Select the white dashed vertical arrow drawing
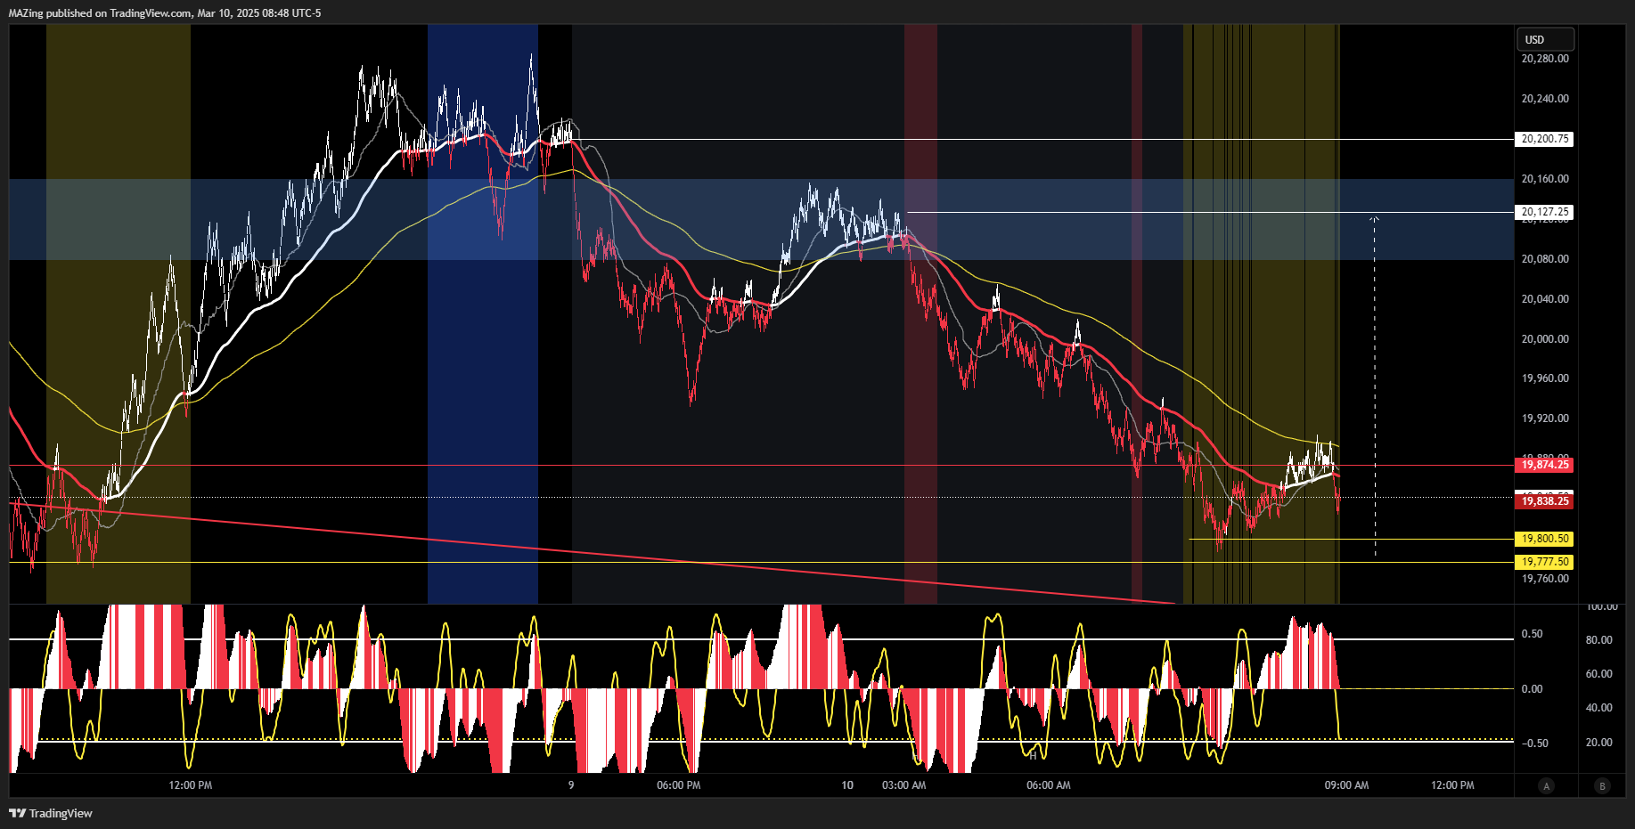This screenshot has height=829, width=1635. pyautogui.click(x=1375, y=386)
